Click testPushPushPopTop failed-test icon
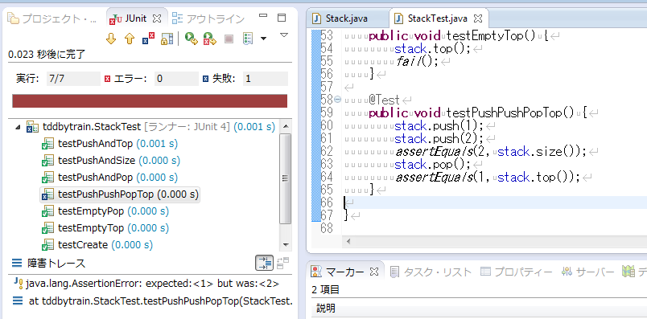647x319 pixels. (47, 194)
